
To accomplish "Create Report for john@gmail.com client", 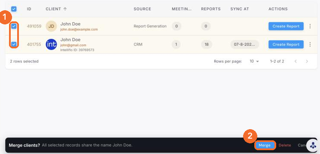I will pos(286,44).
